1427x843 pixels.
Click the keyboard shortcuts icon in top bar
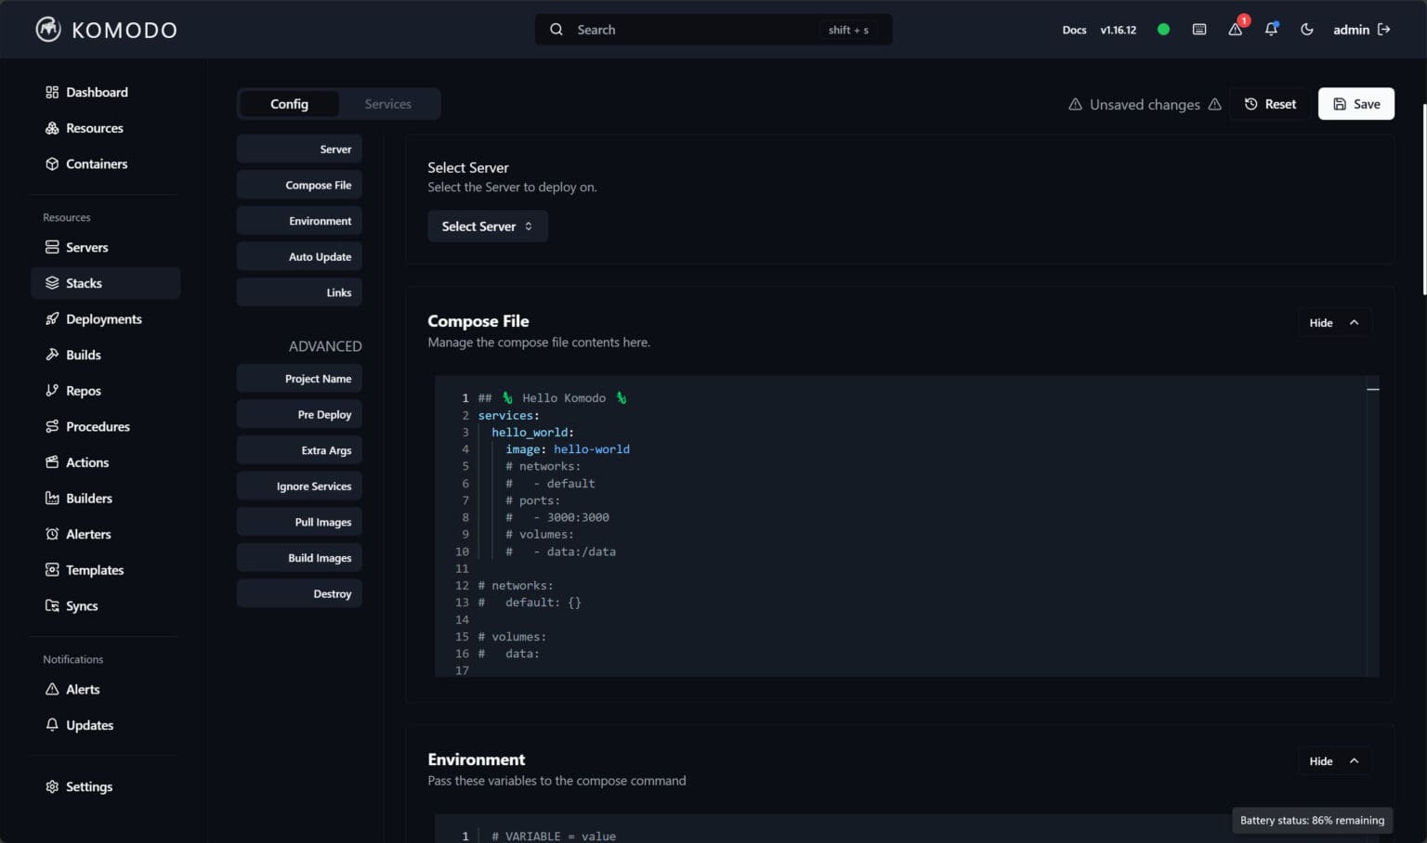click(x=1198, y=29)
